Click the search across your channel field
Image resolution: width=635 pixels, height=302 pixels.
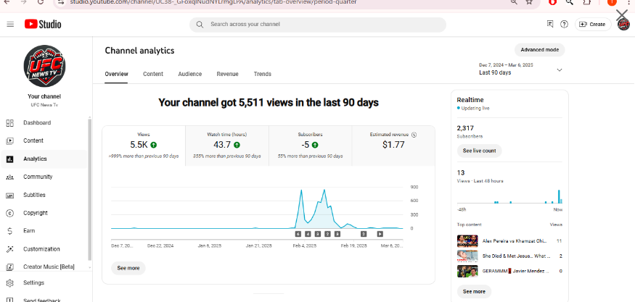pos(318,24)
